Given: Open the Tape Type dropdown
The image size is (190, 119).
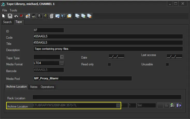Looking at the screenshot, I should coord(62,57).
